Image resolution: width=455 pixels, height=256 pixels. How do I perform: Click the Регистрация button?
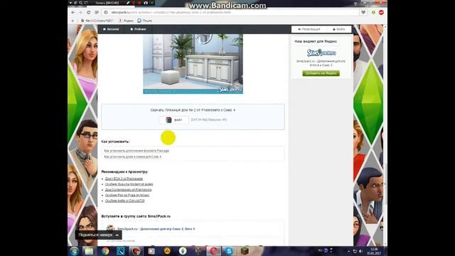click(309, 29)
